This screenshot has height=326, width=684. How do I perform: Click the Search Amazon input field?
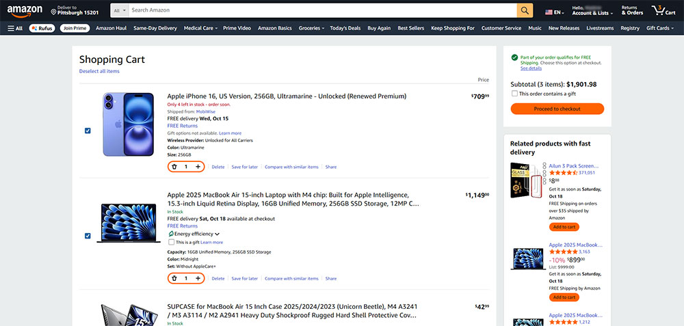pyautogui.click(x=321, y=11)
